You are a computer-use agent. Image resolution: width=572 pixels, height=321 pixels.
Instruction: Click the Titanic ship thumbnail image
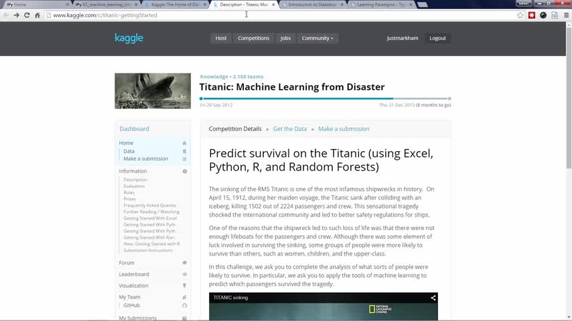tap(153, 91)
